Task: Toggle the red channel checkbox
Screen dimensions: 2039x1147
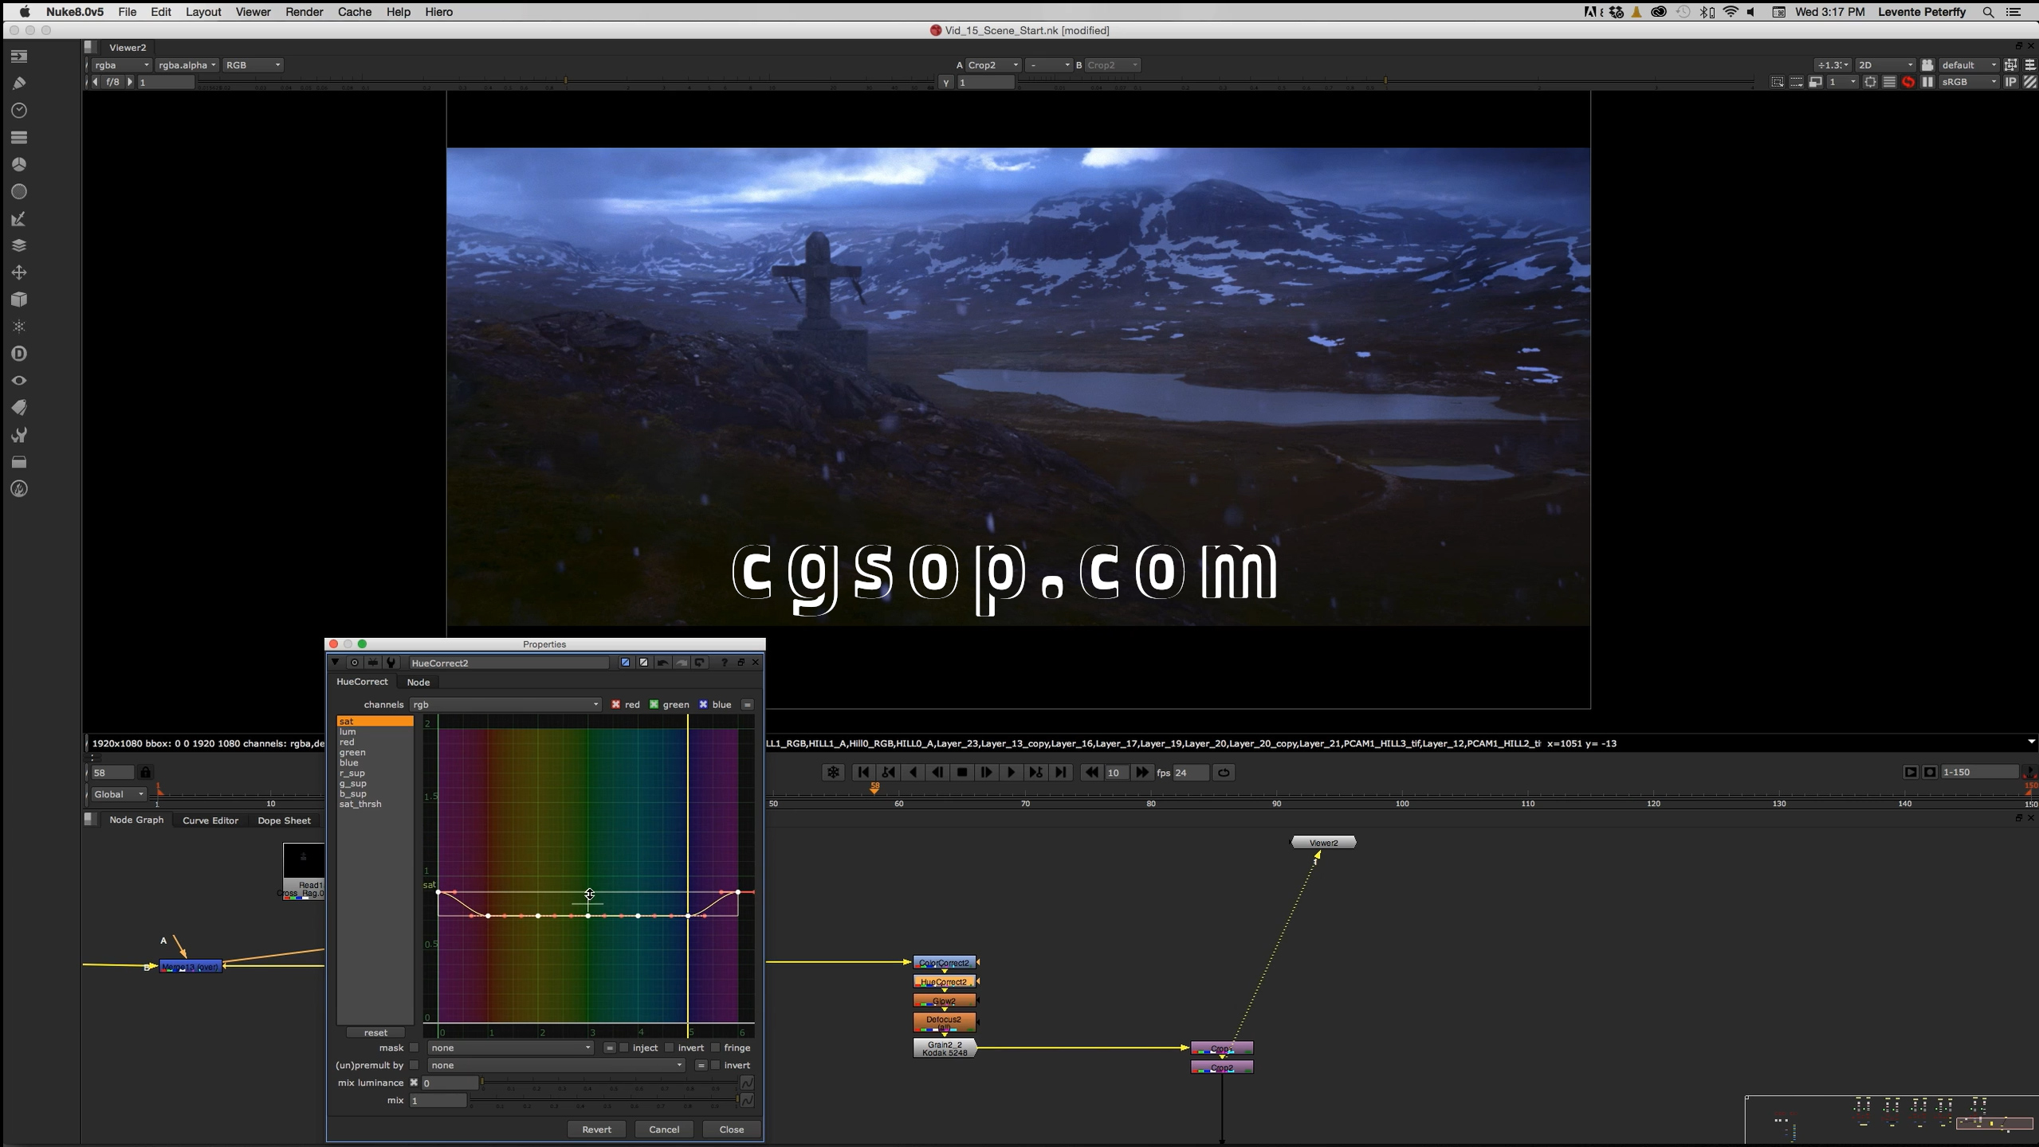Action: click(x=615, y=704)
